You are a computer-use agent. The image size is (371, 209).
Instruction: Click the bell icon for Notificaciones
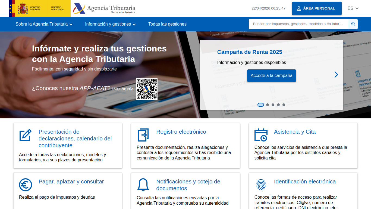click(143, 185)
